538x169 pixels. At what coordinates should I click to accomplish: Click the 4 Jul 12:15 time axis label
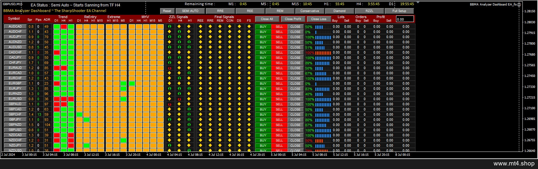click(x=216, y=154)
